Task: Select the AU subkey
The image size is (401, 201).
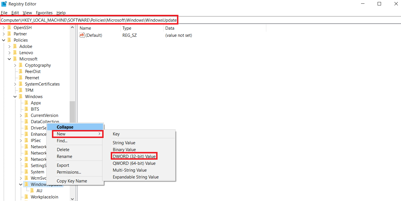Action: tap(39, 191)
